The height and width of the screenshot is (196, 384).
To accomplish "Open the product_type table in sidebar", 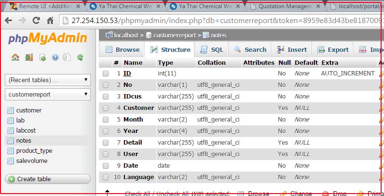I will point(34,151).
